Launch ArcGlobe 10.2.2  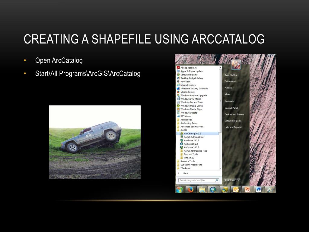tap(190, 140)
